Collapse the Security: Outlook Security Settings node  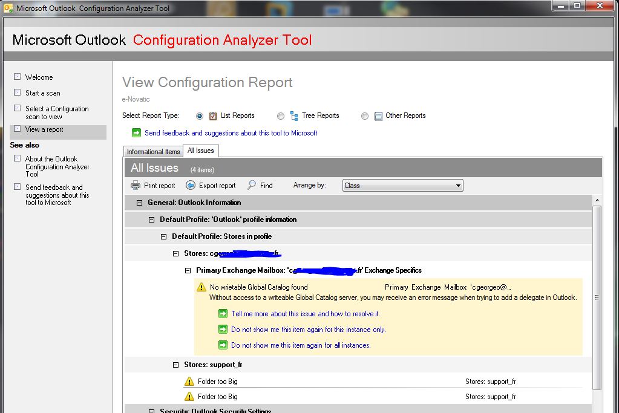pyautogui.click(x=152, y=411)
